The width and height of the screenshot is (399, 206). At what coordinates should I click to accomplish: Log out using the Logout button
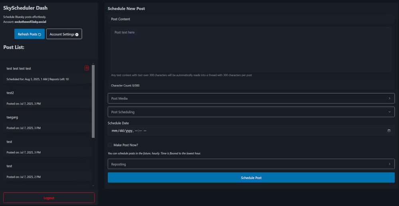pos(49,198)
